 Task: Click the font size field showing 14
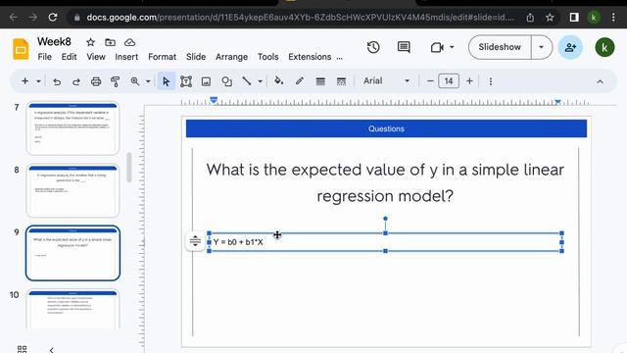click(x=449, y=81)
